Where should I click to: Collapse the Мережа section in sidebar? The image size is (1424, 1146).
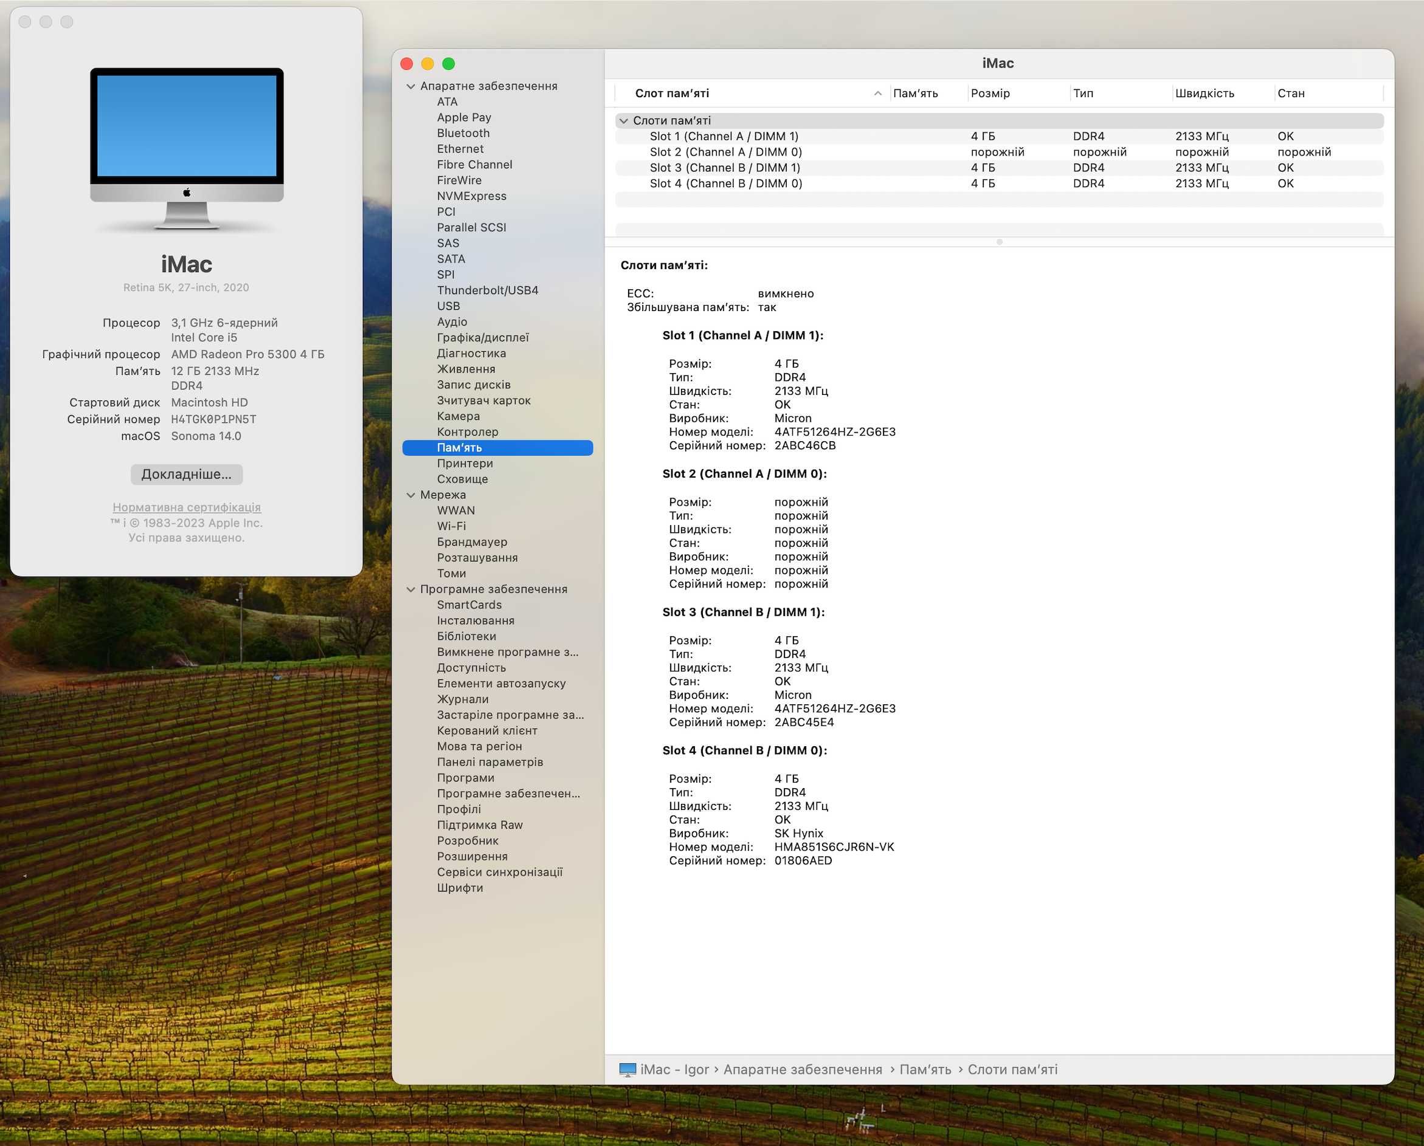pos(411,495)
